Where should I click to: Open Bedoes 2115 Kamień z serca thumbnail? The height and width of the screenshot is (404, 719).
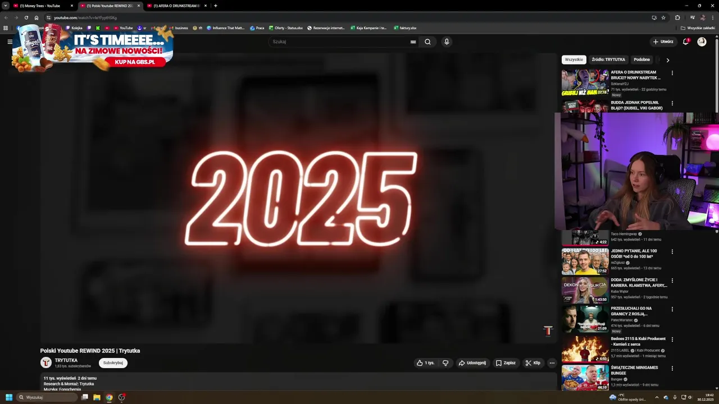585,349
